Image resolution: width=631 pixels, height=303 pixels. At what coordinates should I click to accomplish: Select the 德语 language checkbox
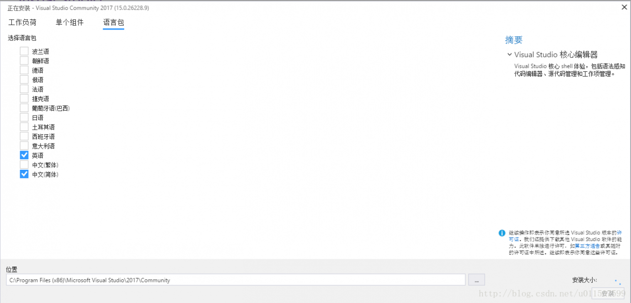[24, 70]
